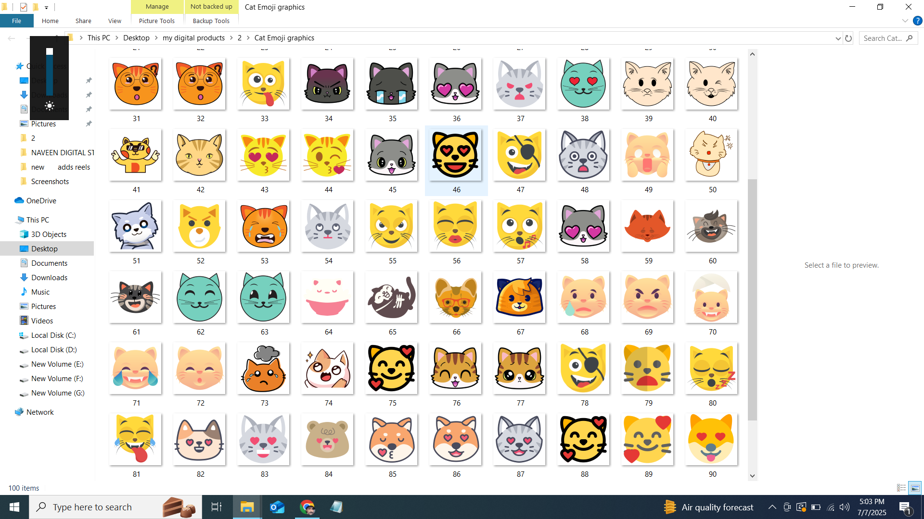Select cat emoji thumbnail 47
924x519 pixels.
pos(520,156)
